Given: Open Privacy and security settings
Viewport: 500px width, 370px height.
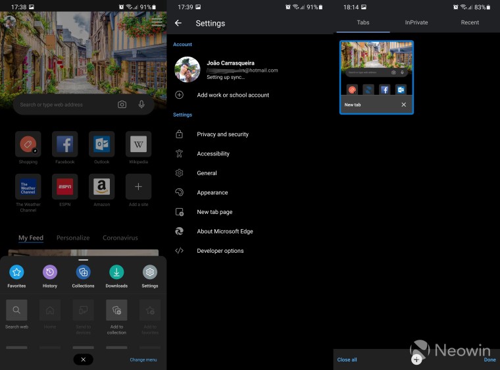Looking at the screenshot, I should tap(250, 134).
